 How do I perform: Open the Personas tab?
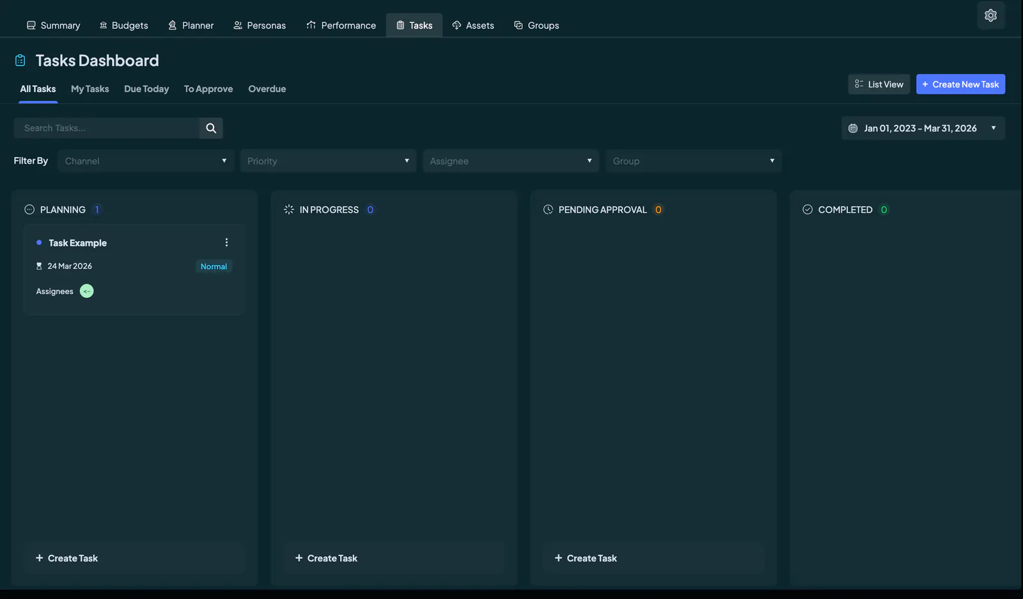tap(259, 26)
